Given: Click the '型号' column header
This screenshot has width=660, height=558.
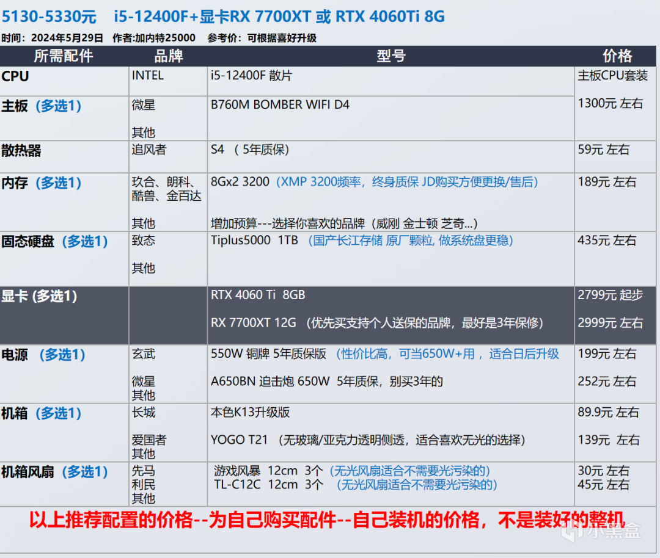Looking at the screenshot, I should coord(391,56).
